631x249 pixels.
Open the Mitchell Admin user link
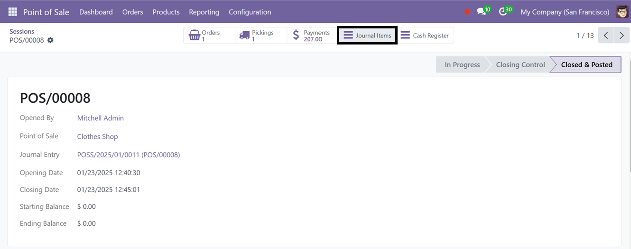(x=101, y=118)
